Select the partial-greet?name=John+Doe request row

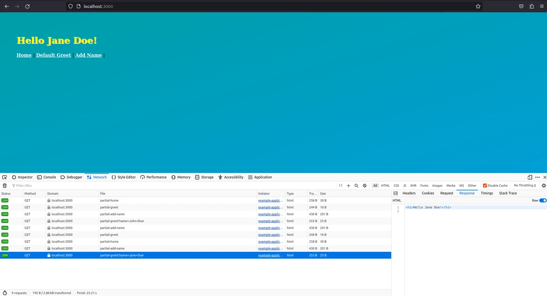click(196, 221)
